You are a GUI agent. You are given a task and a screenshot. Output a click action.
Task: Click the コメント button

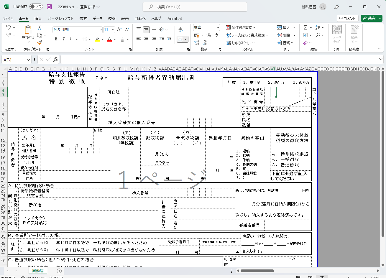tap(347, 18)
